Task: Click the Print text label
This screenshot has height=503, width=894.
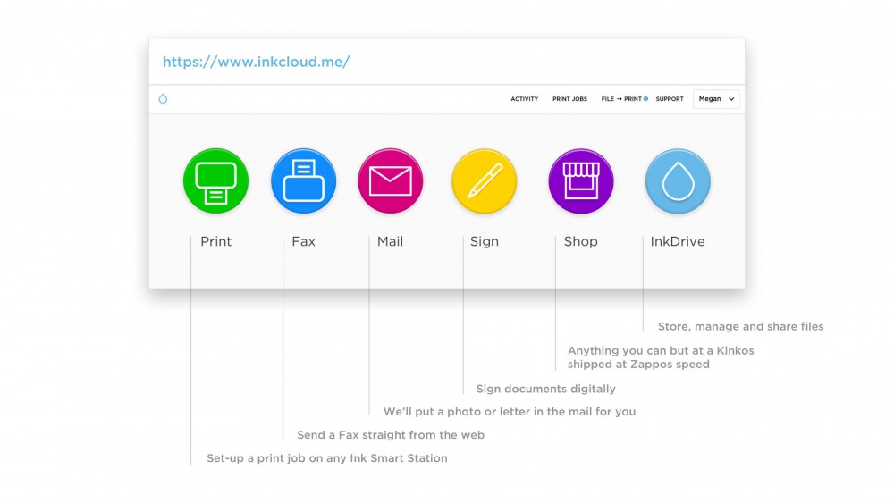Action: click(215, 241)
